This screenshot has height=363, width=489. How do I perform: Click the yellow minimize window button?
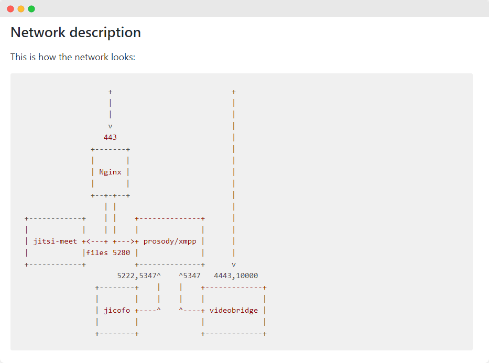point(21,9)
